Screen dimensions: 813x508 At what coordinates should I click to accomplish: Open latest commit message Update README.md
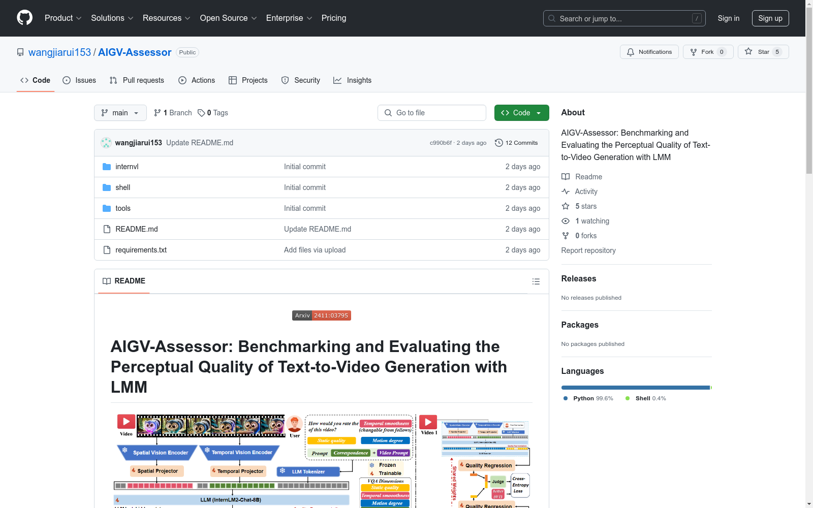point(200,143)
